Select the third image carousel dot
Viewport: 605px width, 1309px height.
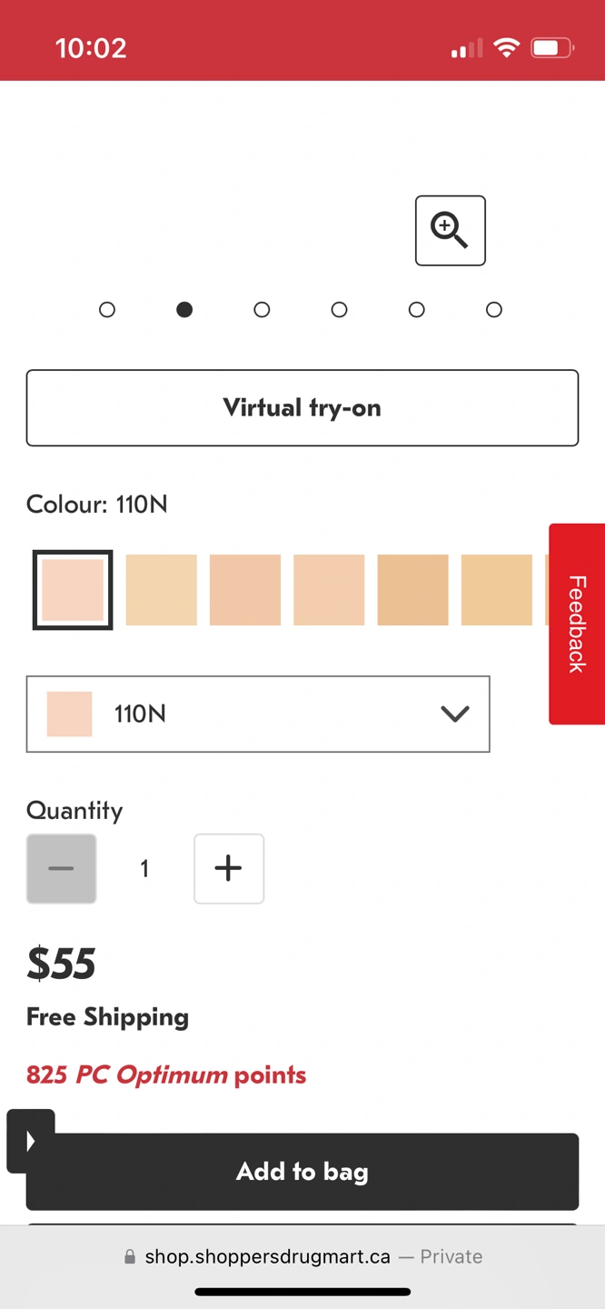262,310
